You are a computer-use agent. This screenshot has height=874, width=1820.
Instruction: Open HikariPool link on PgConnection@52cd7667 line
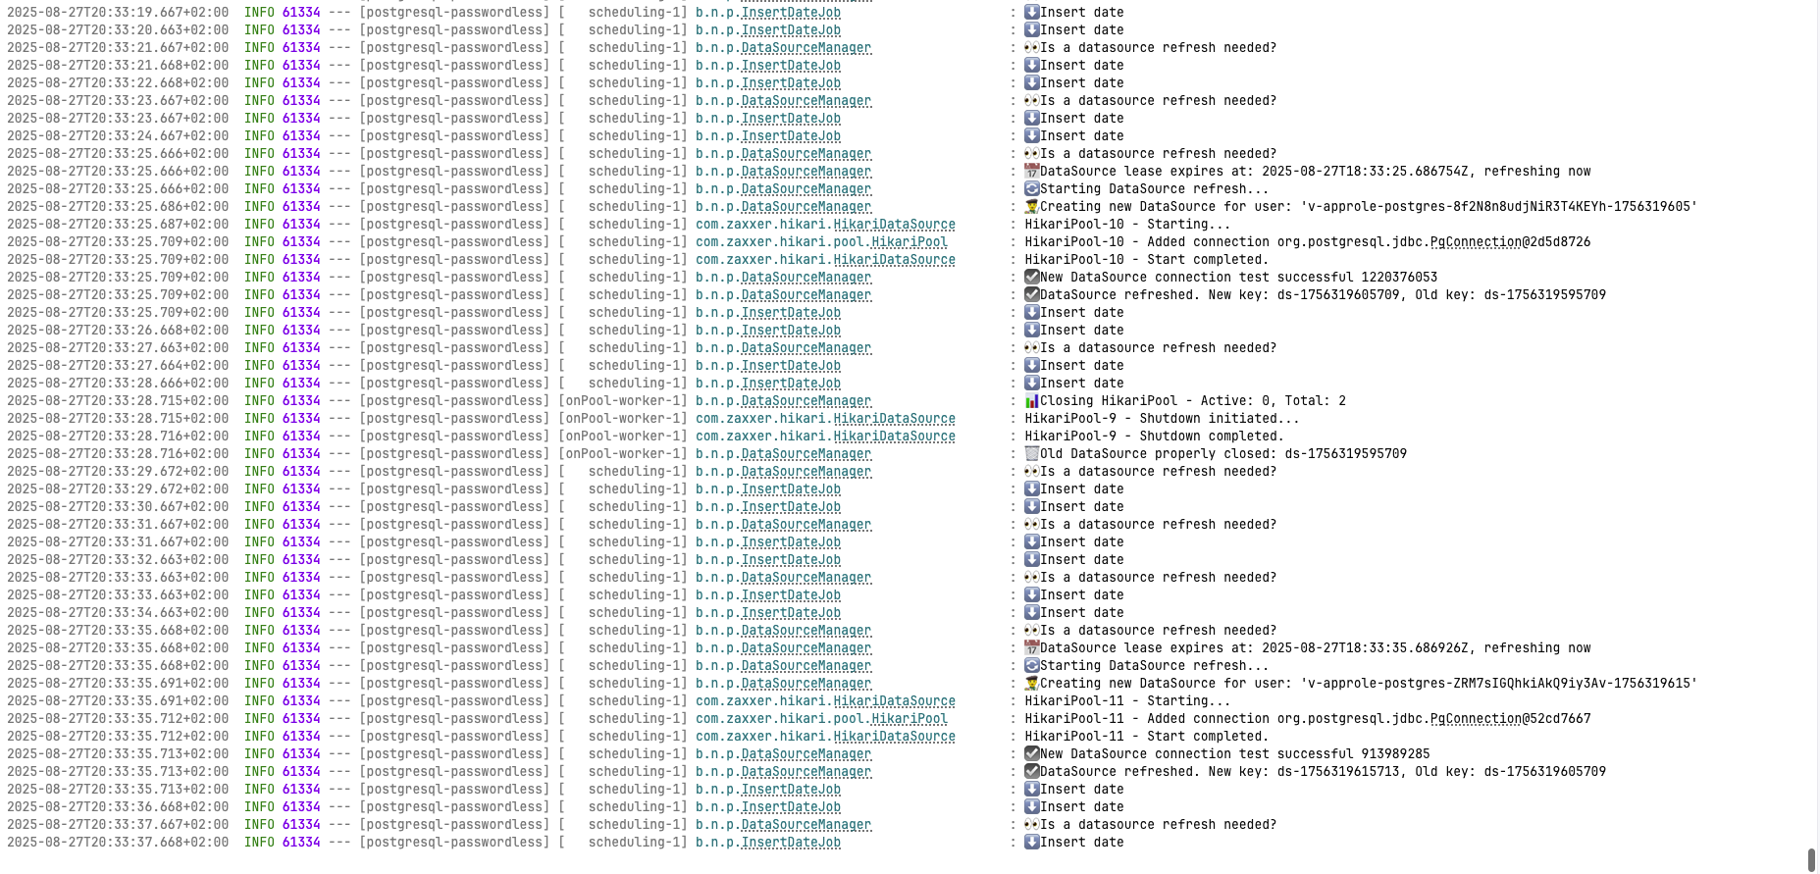[x=910, y=718]
